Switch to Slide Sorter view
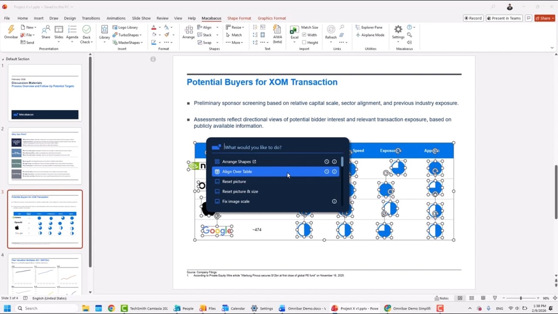558x314 pixels. click(x=471, y=298)
